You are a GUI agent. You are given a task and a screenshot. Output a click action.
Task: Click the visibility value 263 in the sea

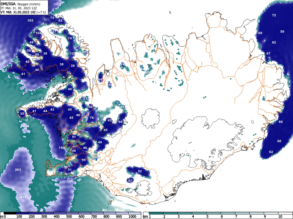tap(18, 170)
